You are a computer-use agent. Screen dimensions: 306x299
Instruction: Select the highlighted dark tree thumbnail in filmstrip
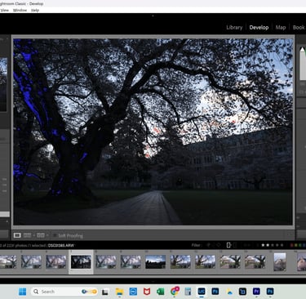point(81,261)
